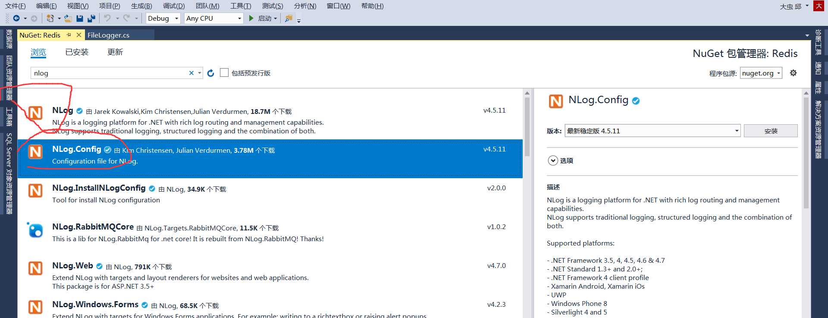Open the New Project dropdown arrow
The image size is (828, 318).
click(59, 18)
